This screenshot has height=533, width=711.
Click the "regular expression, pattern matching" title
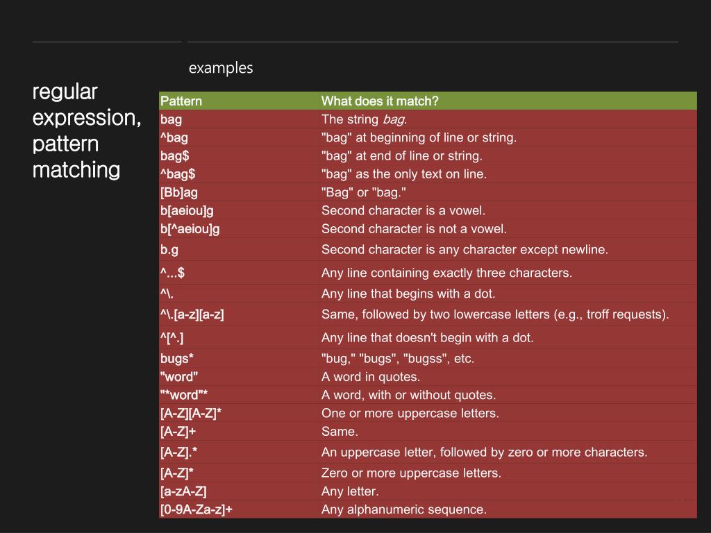(87, 130)
